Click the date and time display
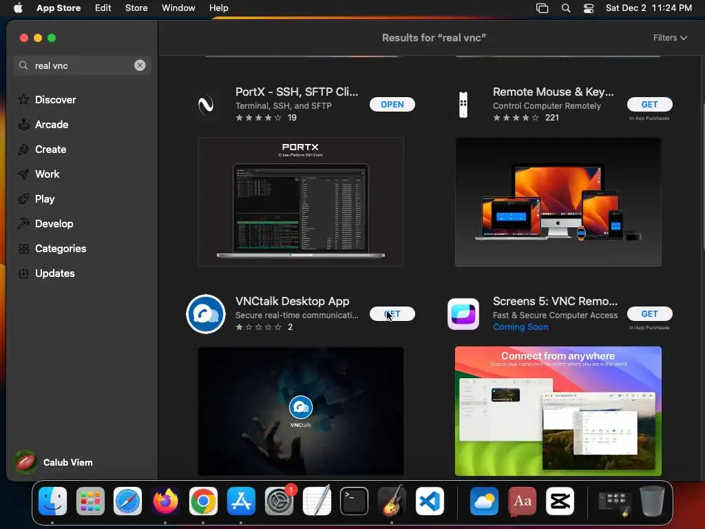The image size is (705, 529). pyautogui.click(x=649, y=8)
